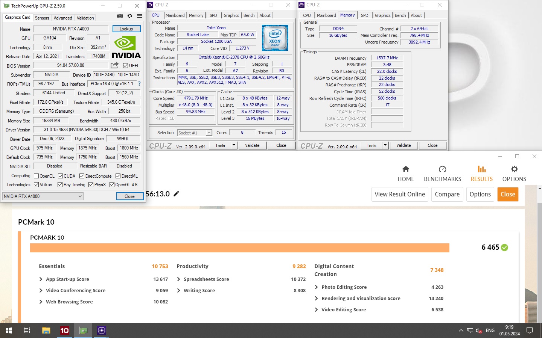Click the GPU-Z screenshot camera icon
The width and height of the screenshot is (542, 338).
(x=120, y=16)
